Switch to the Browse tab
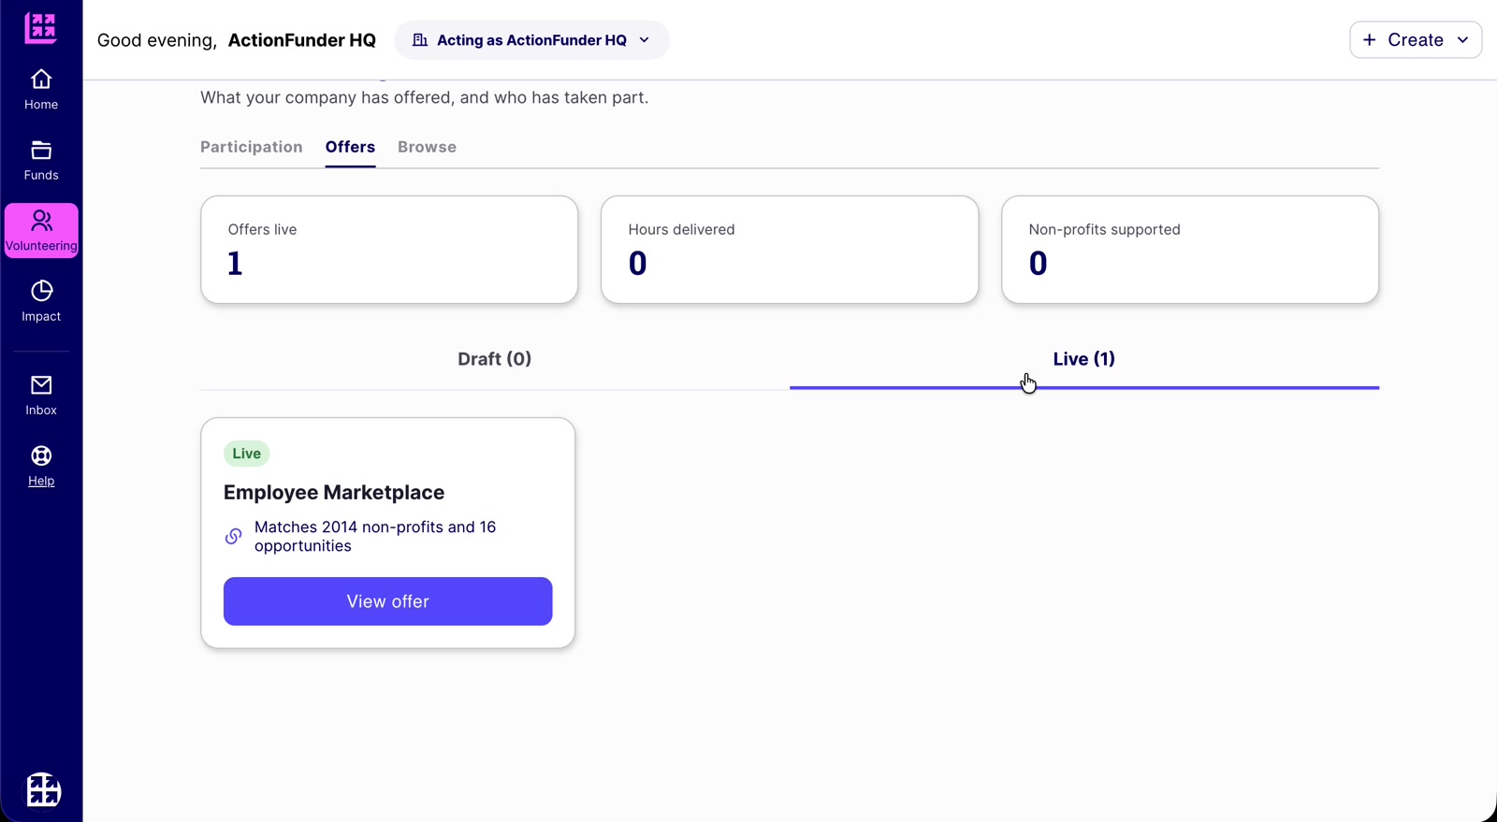Image resolution: width=1497 pixels, height=822 pixels. click(x=427, y=147)
